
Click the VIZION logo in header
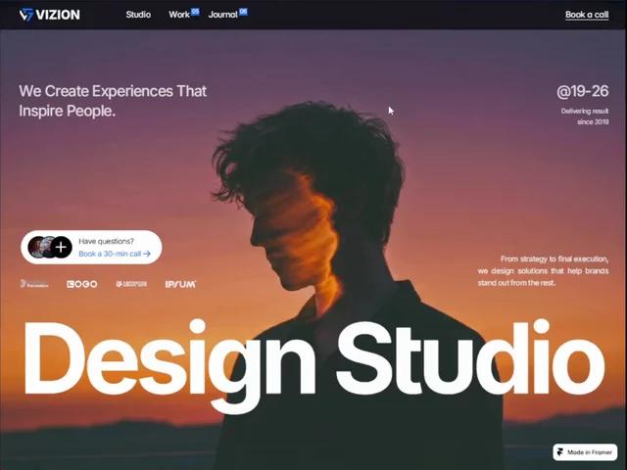click(50, 15)
